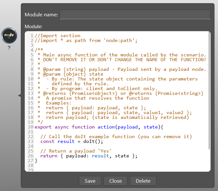This screenshot has height=191, width=218.
Task: Click 'By program: client and toClient only.' line
Action: pos(97,88)
